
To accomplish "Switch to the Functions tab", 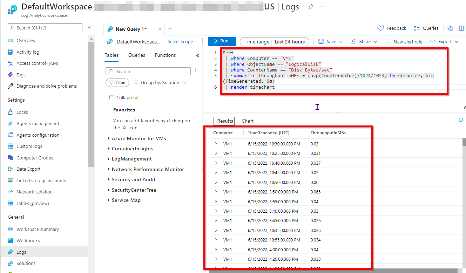I will (x=165, y=55).
